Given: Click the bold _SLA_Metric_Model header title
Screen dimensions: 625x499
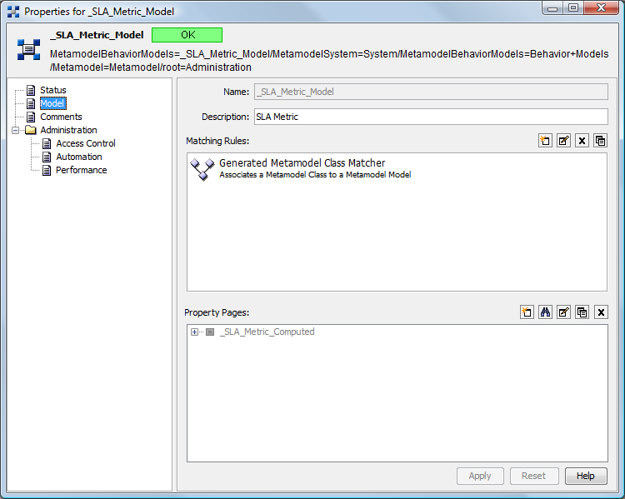Looking at the screenshot, I should 97,35.
